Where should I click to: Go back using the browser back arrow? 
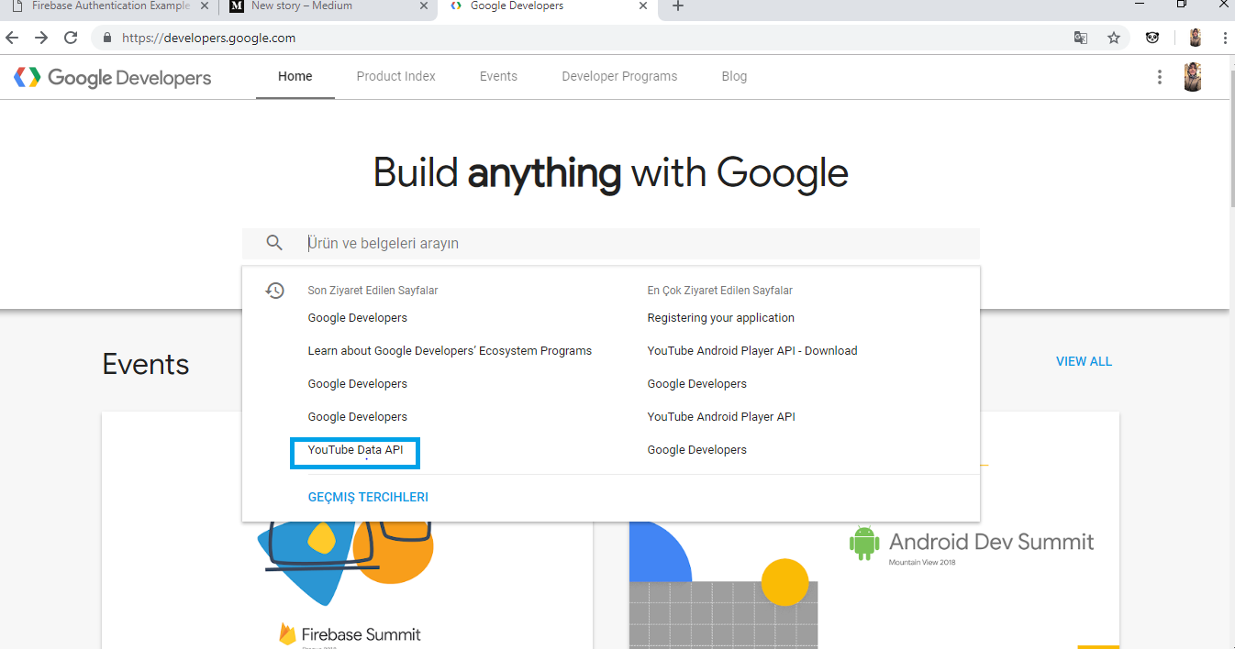coord(12,38)
